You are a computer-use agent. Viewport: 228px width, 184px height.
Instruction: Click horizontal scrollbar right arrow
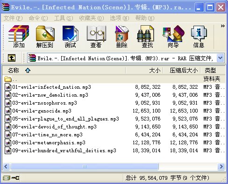pos(221,167)
